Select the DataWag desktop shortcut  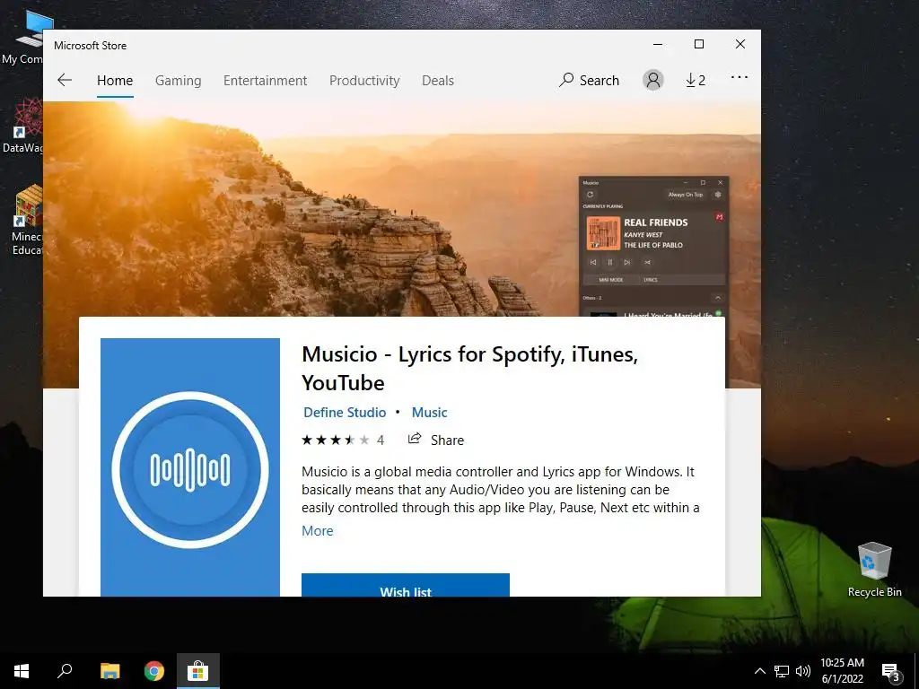22,126
